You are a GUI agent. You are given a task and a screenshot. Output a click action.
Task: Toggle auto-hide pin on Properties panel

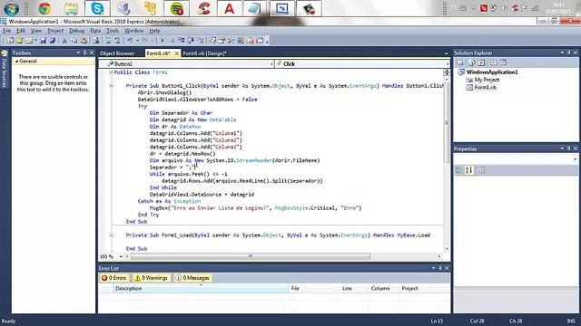(569, 149)
